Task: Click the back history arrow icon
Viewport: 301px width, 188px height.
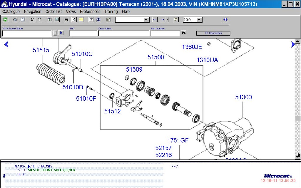Action: (x=155, y=20)
